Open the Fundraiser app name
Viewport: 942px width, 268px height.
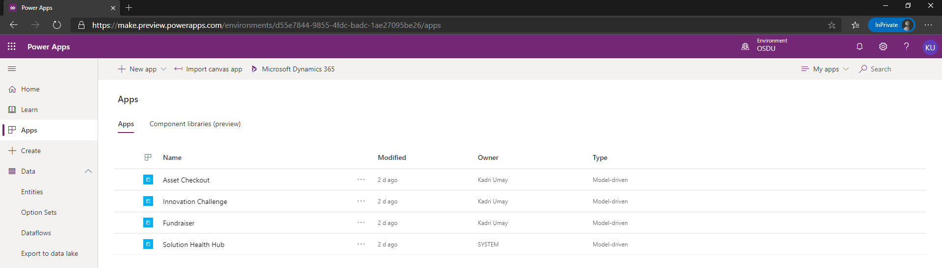point(179,223)
